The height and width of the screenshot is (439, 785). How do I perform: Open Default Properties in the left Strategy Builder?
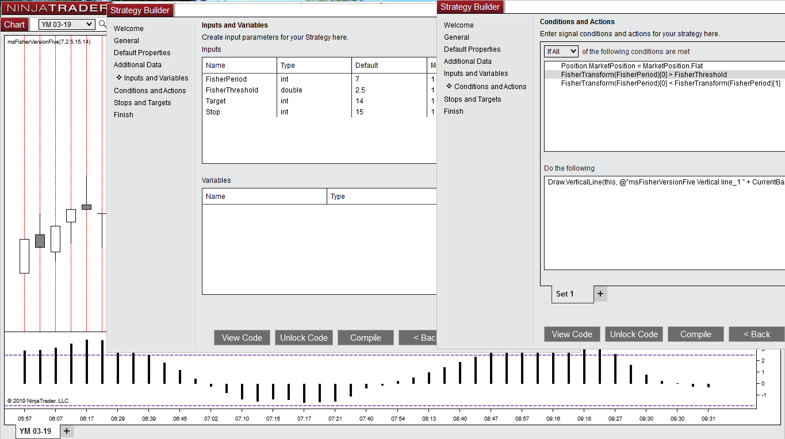pos(142,53)
